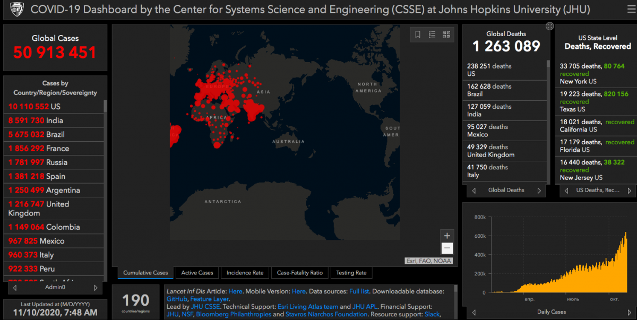Screen dimensions: 637x320
Task: Switch to the Testing Rate tab
Action: tap(351, 273)
